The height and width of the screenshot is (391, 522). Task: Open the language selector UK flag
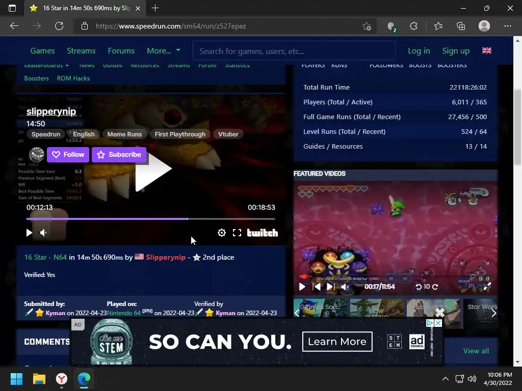[487, 50]
